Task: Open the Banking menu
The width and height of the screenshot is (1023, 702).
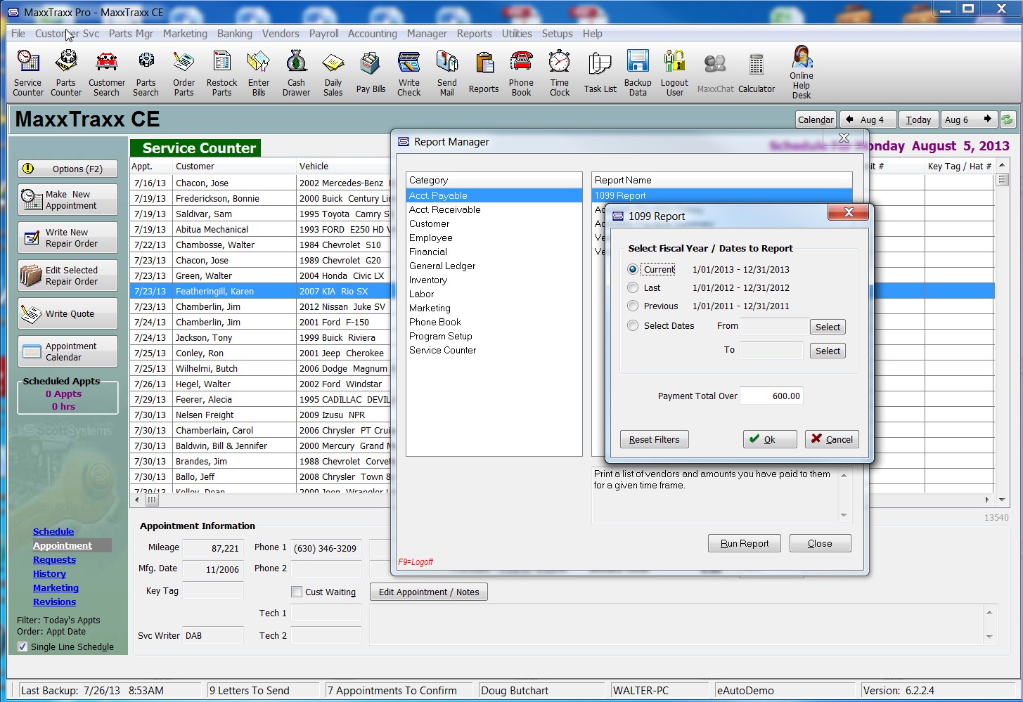Action: click(x=234, y=33)
